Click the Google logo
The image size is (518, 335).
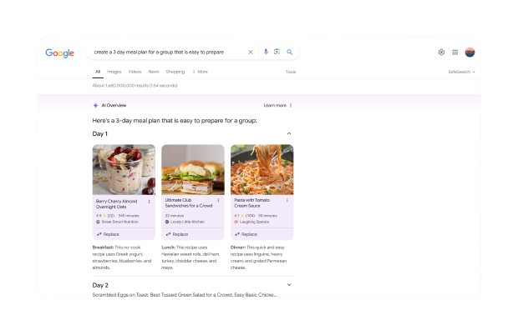[60, 52]
